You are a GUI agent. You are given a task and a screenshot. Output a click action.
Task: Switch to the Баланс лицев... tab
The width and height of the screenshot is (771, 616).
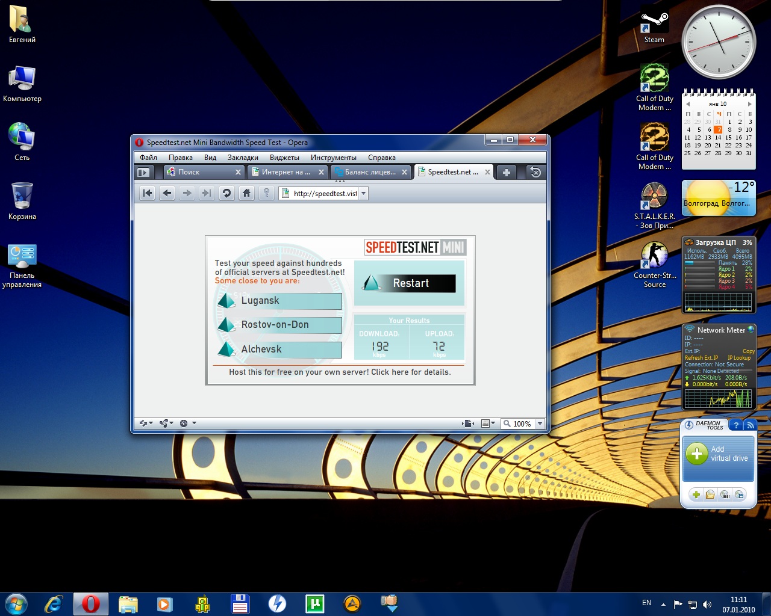coord(369,172)
